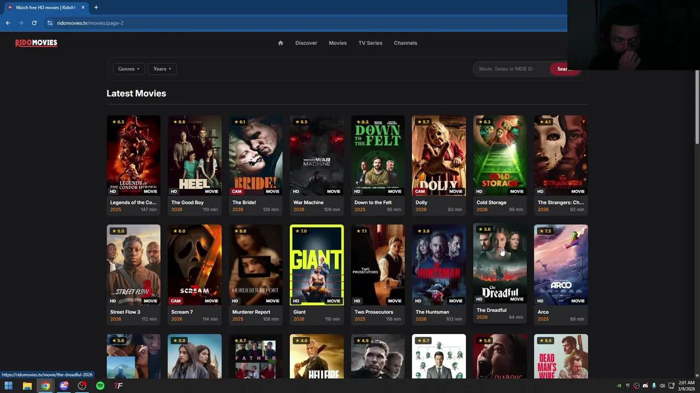Open the War Machine poster
Image resolution: width=700 pixels, height=393 pixels.
click(x=317, y=156)
